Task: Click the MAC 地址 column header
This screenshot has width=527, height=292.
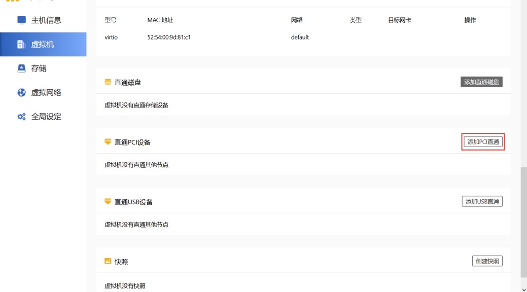Action: point(160,20)
